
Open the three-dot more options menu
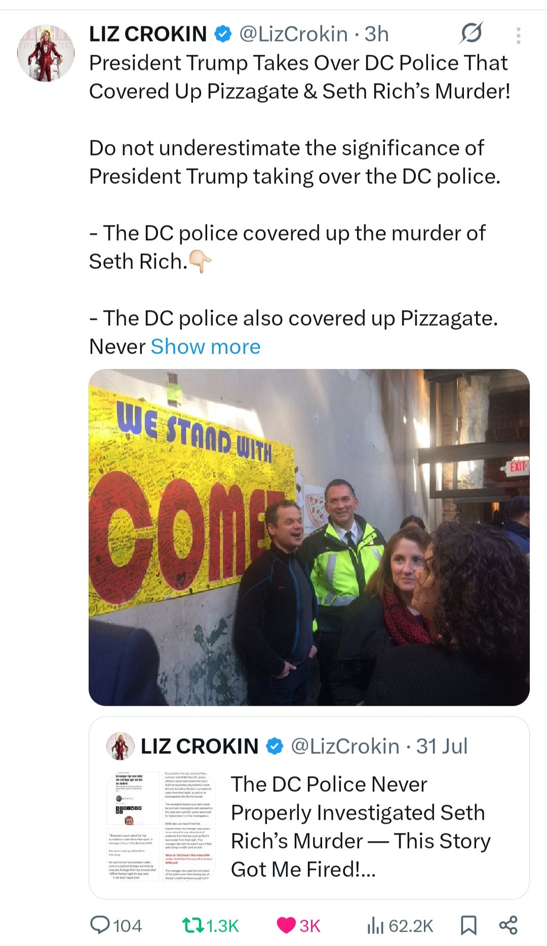tap(518, 35)
